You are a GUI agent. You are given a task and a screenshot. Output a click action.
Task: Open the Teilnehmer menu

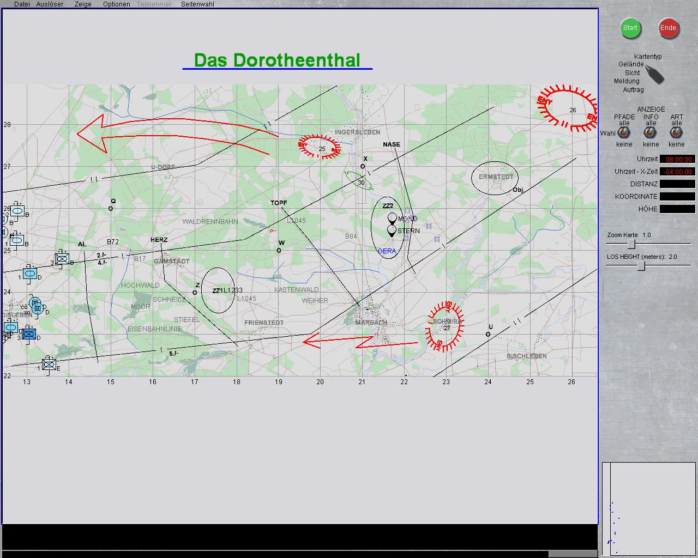(x=154, y=4)
